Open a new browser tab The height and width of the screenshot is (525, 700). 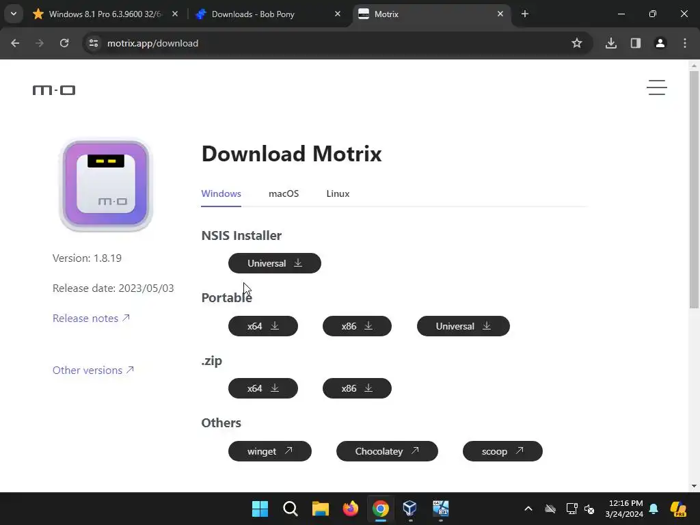click(525, 14)
